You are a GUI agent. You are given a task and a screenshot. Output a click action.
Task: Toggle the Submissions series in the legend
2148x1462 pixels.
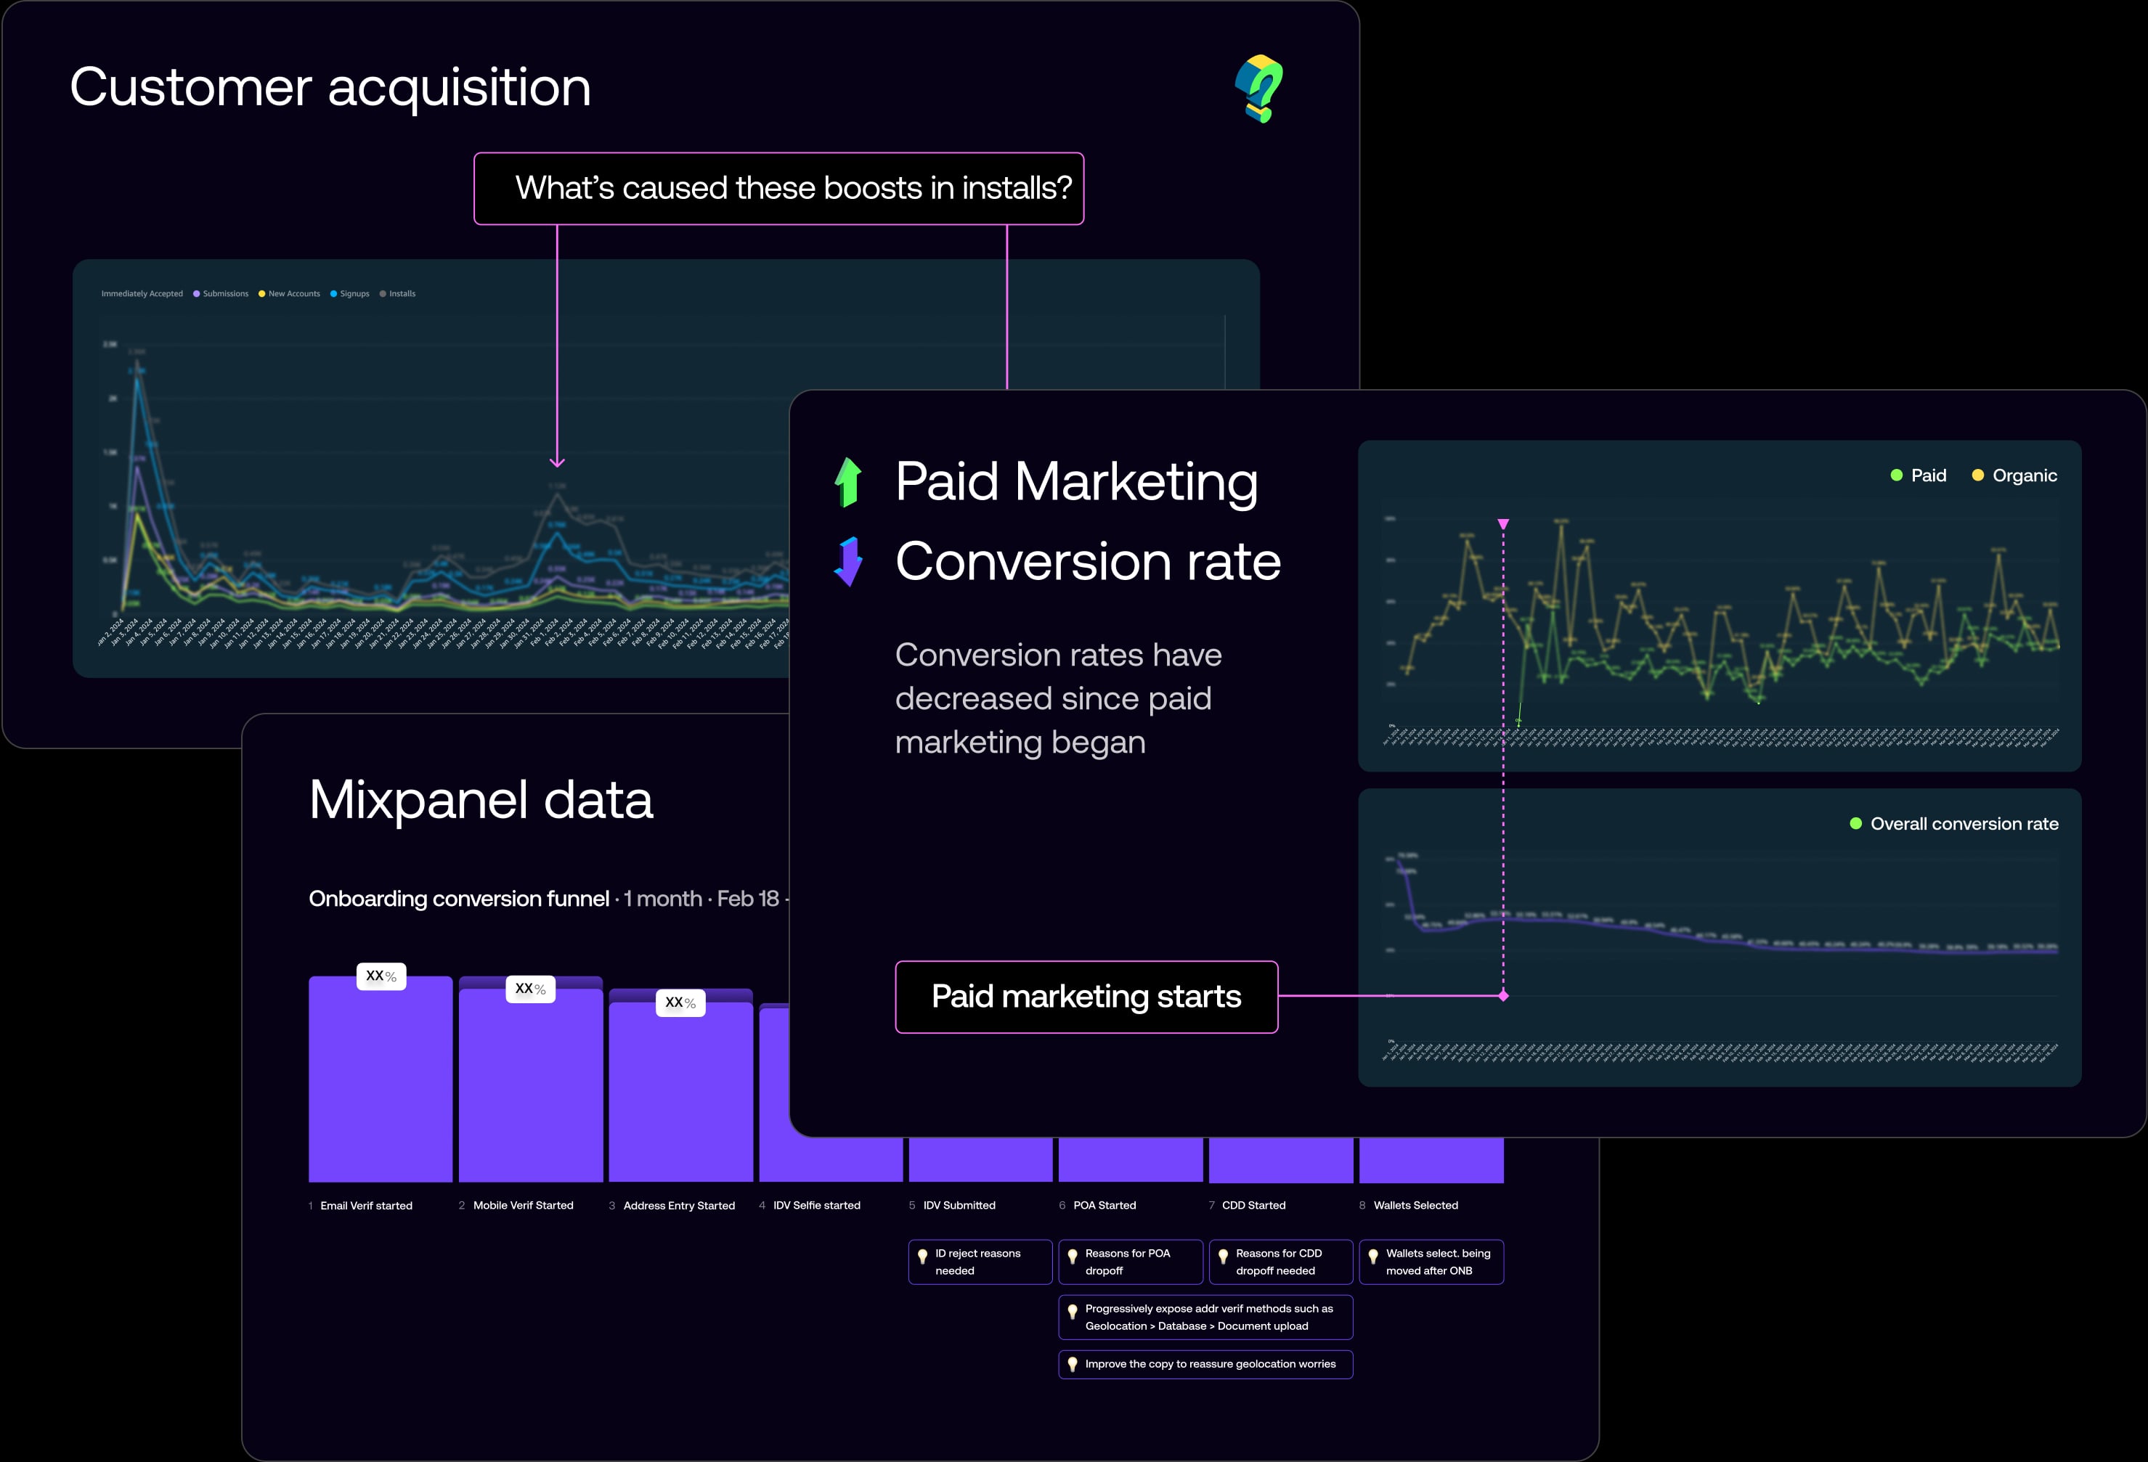coord(221,294)
